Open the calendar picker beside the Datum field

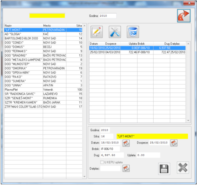pyautogui.click(x=126, y=143)
